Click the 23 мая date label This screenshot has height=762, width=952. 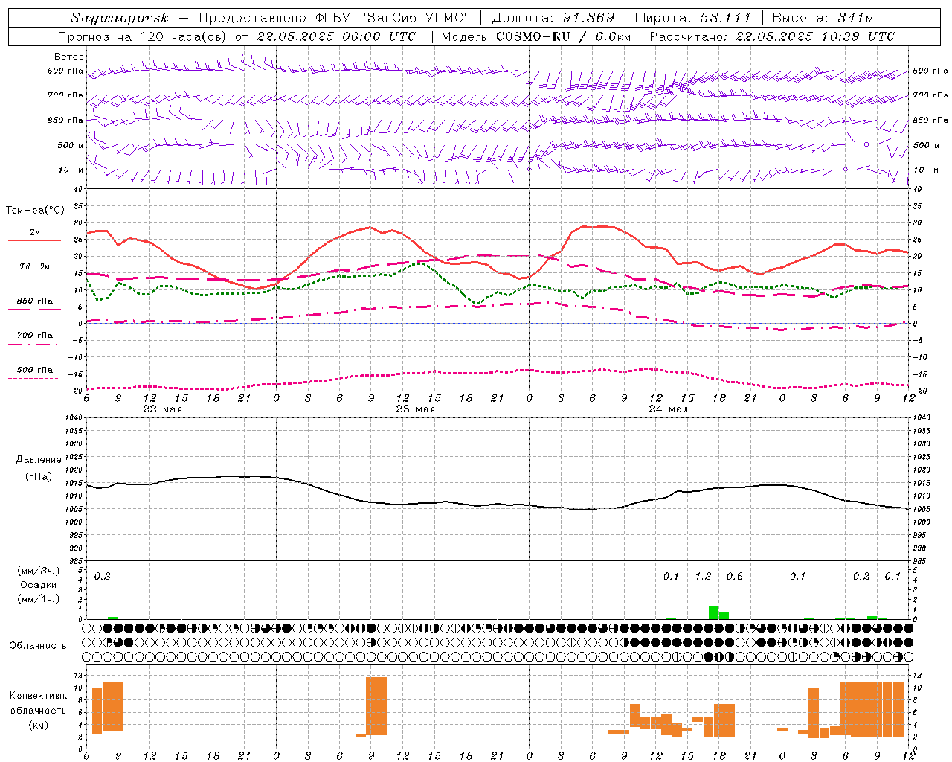pos(415,409)
